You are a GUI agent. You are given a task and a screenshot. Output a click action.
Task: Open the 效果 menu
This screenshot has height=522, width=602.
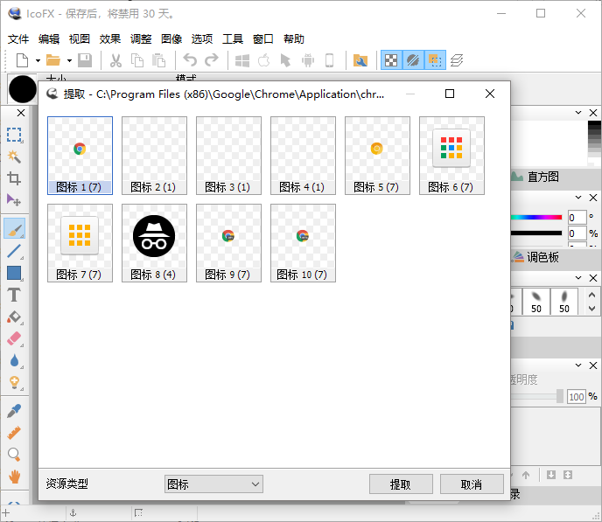pos(110,38)
